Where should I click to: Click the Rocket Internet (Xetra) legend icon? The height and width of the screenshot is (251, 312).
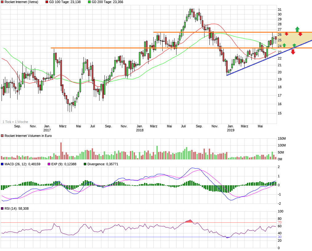pyautogui.click(x=2, y=2)
